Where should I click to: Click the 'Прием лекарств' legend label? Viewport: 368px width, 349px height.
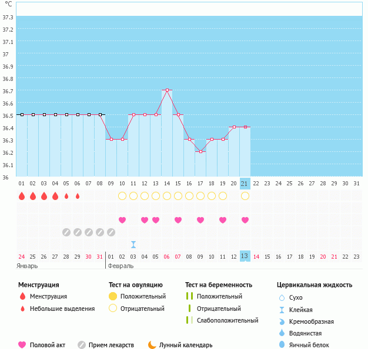(111, 345)
